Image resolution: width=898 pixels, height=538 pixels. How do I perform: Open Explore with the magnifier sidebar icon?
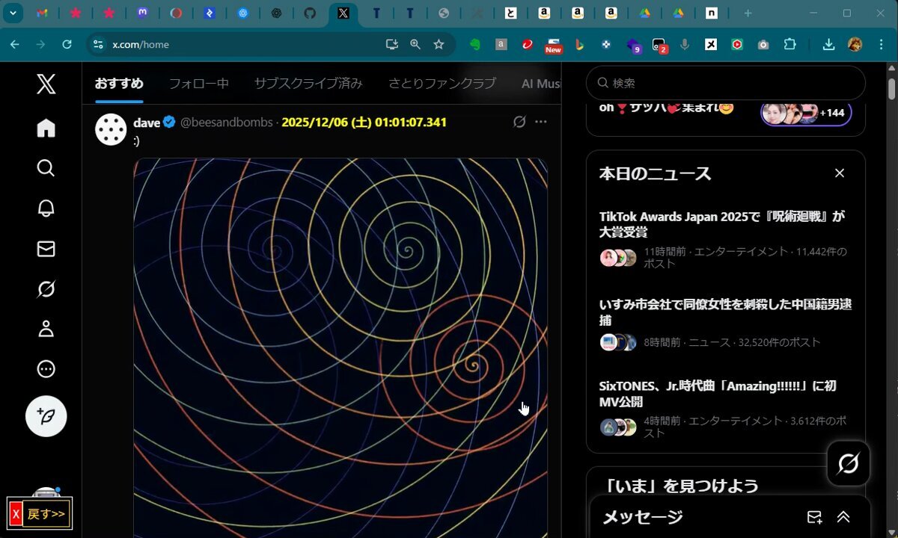(x=46, y=168)
